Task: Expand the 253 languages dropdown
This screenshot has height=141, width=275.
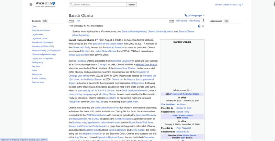Action: (196, 15)
